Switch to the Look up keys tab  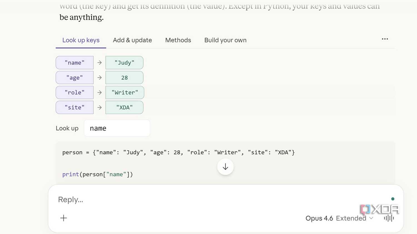tap(81, 40)
